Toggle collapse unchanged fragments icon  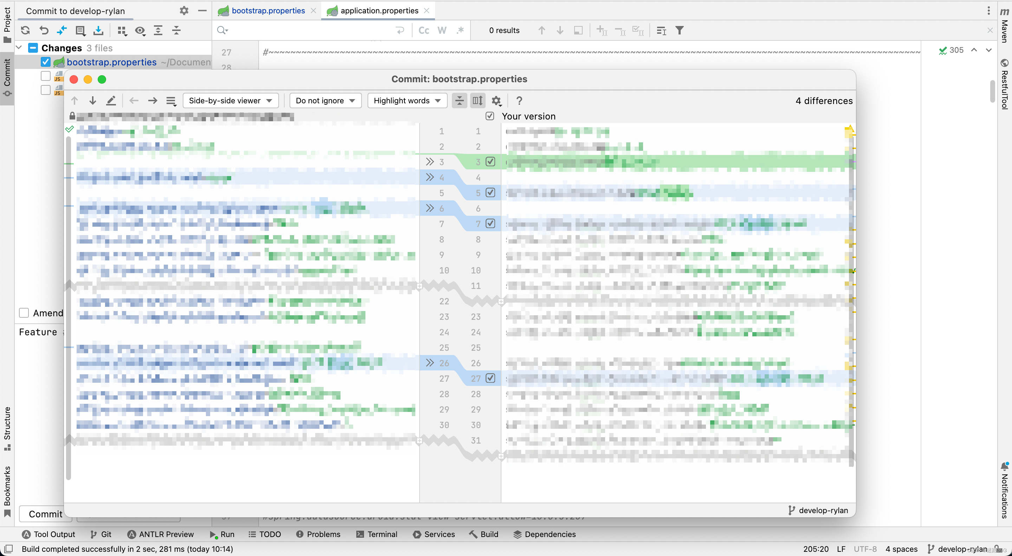pyautogui.click(x=459, y=101)
